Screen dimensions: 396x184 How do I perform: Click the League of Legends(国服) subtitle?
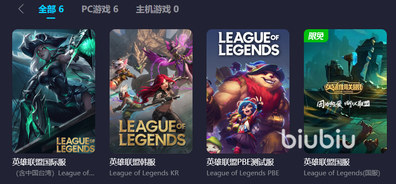(342, 174)
